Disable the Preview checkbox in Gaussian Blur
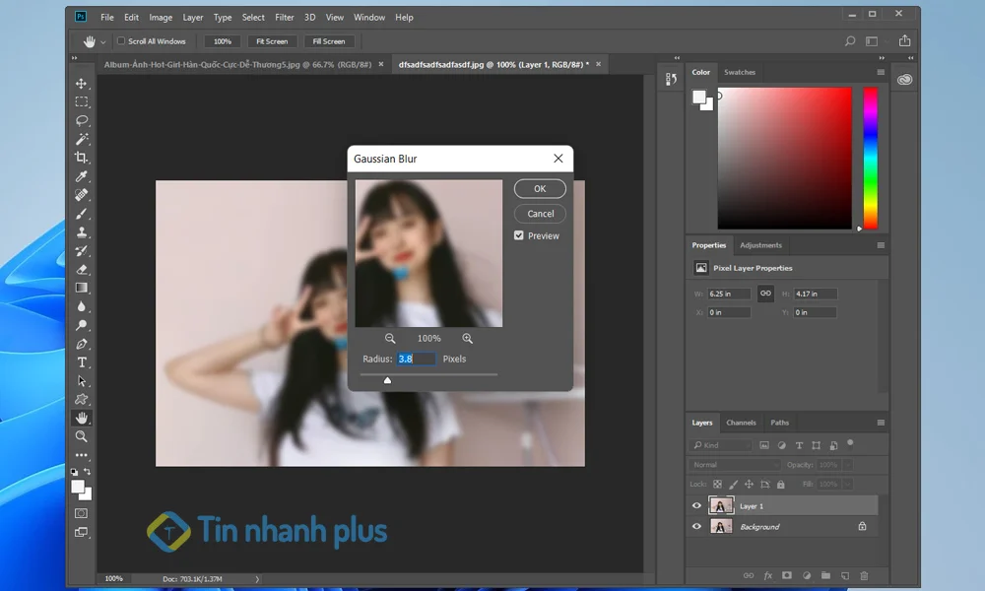 pyautogui.click(x=517, y=235)
